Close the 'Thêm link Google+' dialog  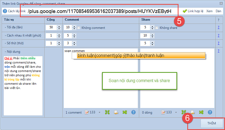click(x=221, y=3)
